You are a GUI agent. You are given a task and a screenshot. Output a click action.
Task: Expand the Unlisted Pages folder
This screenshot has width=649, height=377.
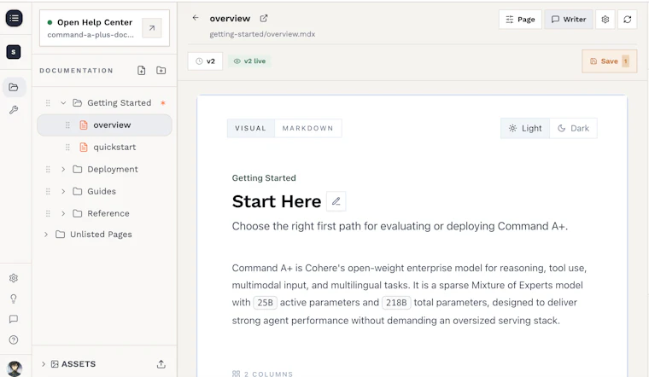[46, 235]
